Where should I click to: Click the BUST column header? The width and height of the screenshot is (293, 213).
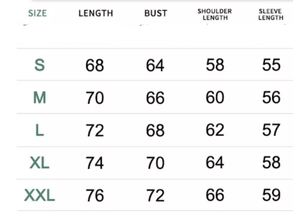click(x=156, y=13)
